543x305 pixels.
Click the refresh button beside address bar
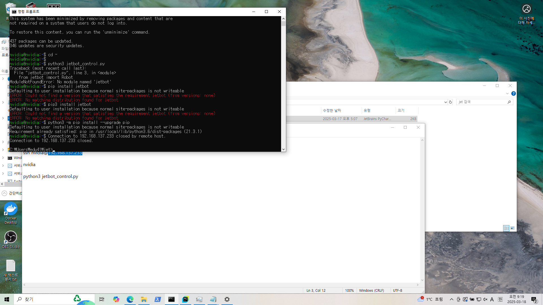(x=451, y=102)
